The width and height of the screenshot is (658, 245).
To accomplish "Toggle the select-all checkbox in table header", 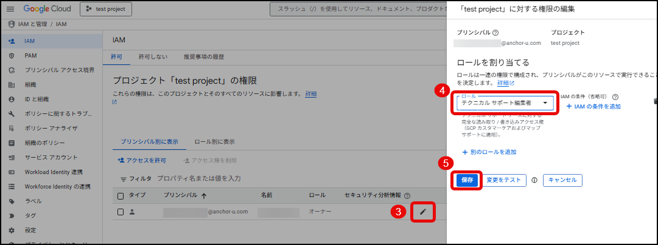I will point(121,196).
